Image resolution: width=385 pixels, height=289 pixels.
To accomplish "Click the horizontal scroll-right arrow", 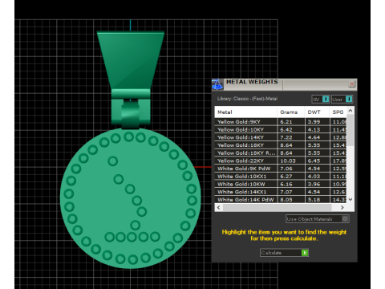I will pos(342,207).
